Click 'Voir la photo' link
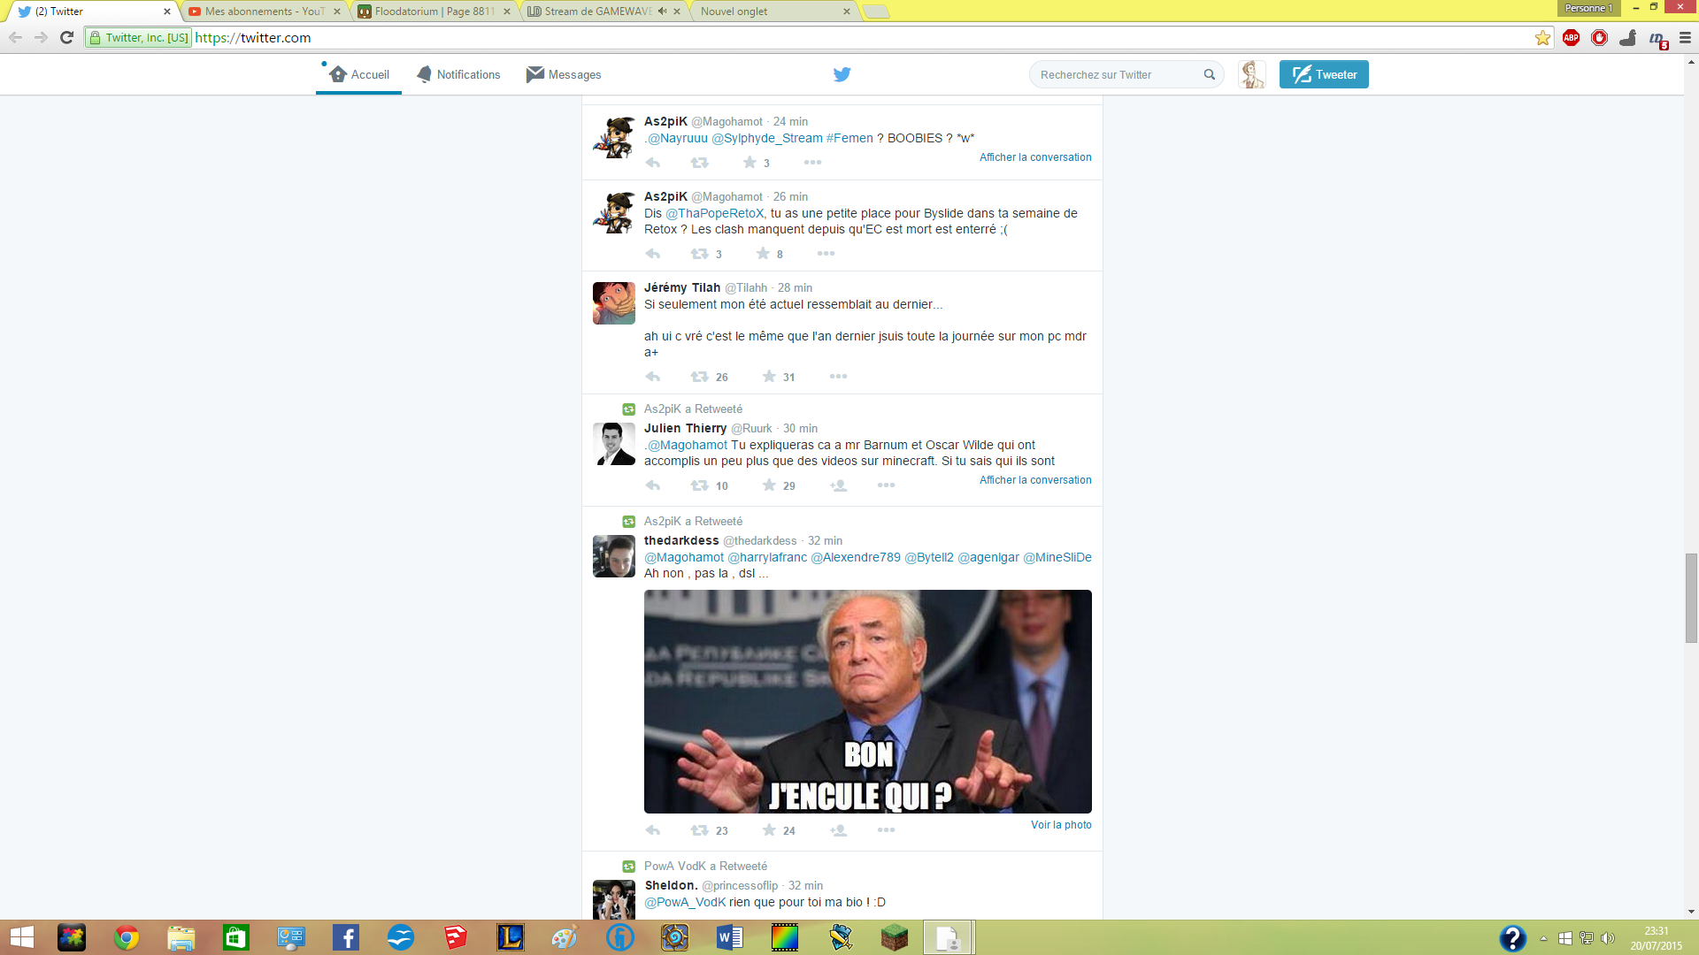 1060,825
